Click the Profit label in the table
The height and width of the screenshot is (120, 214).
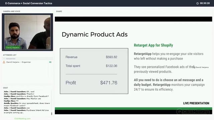tap(71, 83)
